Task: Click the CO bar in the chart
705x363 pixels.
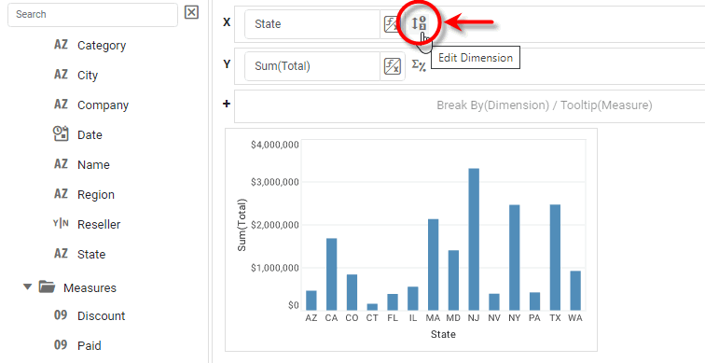Action: pos(352,292)
